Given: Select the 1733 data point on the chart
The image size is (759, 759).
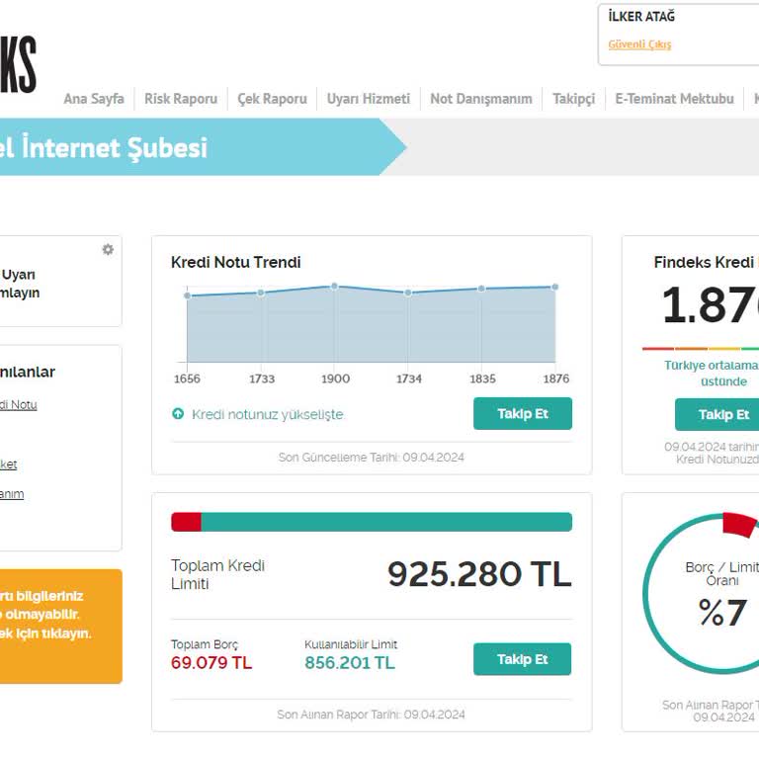Looking at the screenshot, I should [x=261, y=293].
